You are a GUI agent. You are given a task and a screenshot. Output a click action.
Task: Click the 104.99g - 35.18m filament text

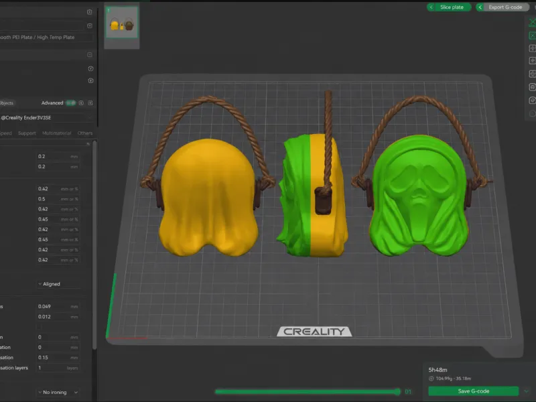pyautogui.click(x=454, y=379)
